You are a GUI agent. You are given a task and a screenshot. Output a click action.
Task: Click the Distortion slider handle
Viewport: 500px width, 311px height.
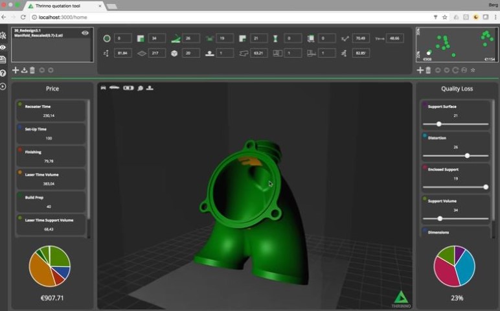[x=467, y=155]
